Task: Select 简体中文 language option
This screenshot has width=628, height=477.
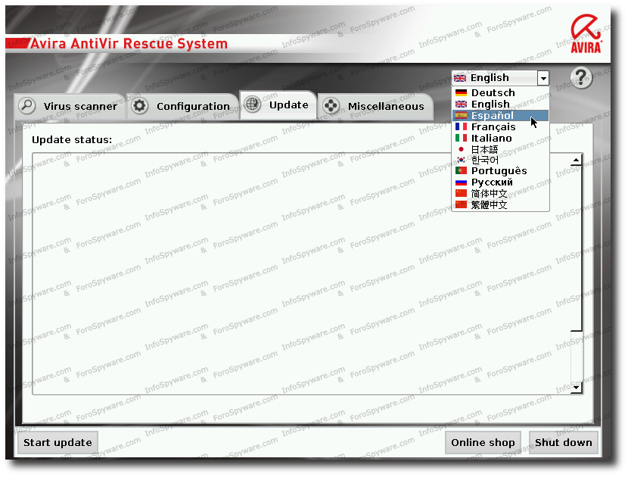Action: tap(501, 193)
